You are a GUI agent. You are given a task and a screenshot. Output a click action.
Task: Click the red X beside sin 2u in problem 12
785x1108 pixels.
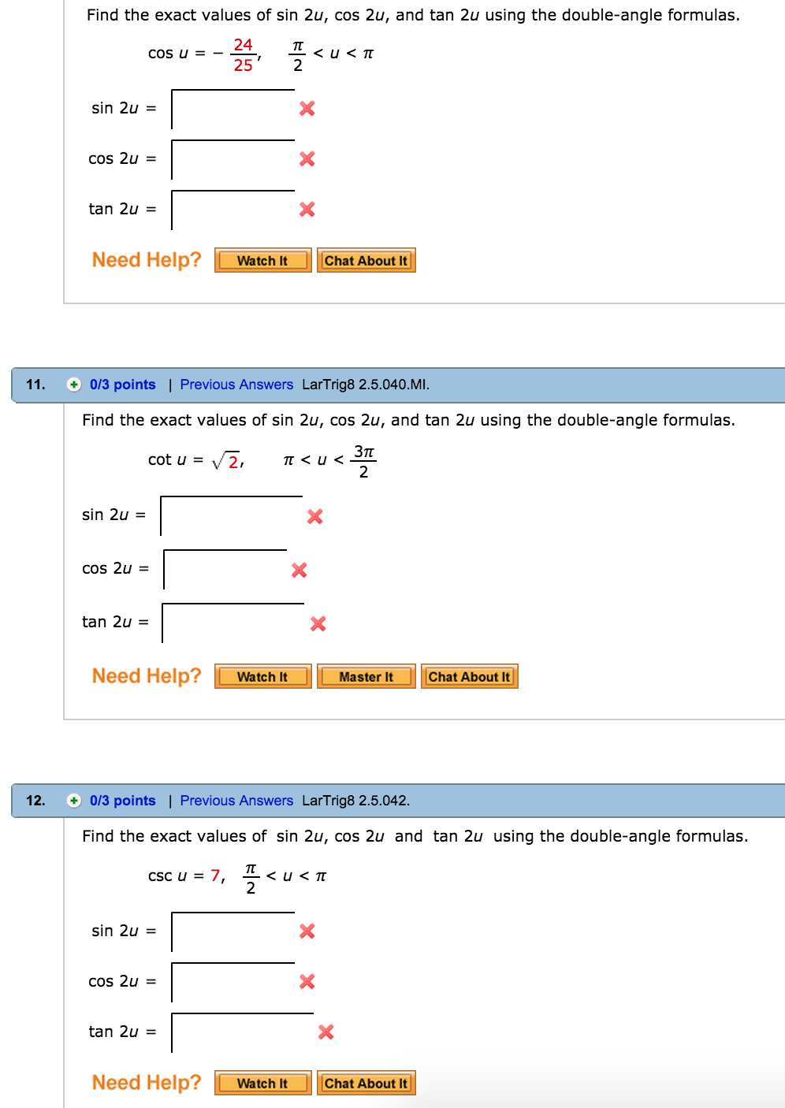pos(306,931)
